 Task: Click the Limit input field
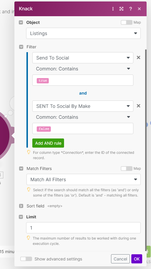(x=83, y=228)
